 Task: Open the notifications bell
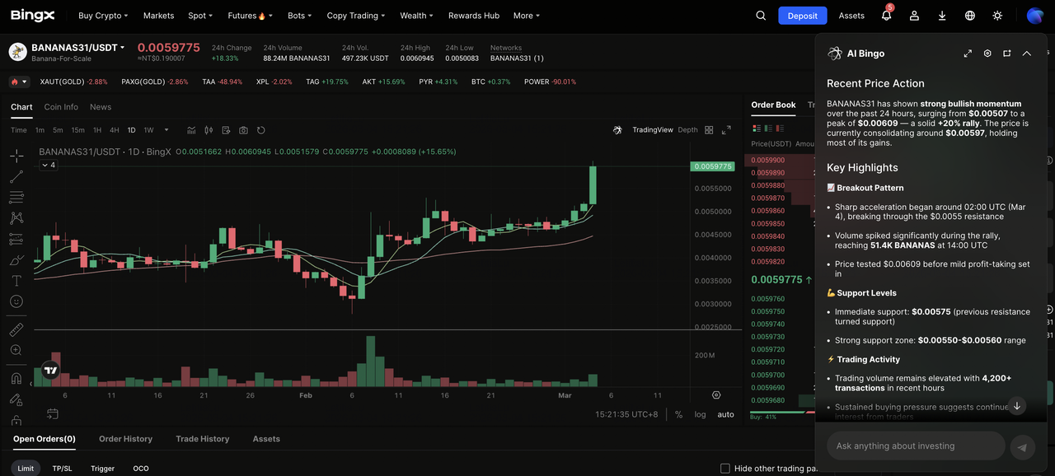[x=887, y=16]
